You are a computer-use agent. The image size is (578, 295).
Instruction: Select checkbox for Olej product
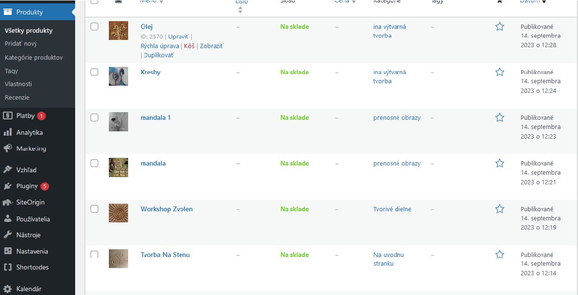pos(94,26)
